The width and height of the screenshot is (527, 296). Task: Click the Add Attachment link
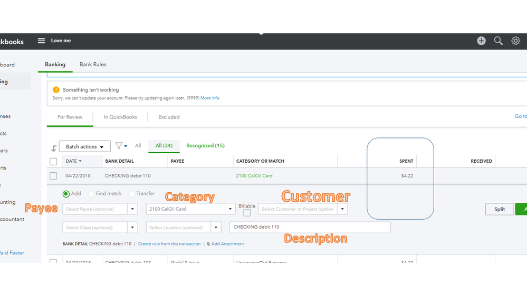[x=227, y=244]
